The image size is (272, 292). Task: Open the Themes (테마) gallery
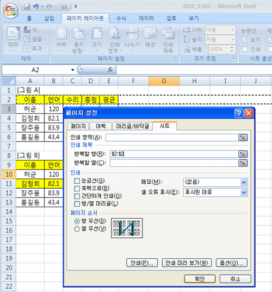tap(13, 39)
